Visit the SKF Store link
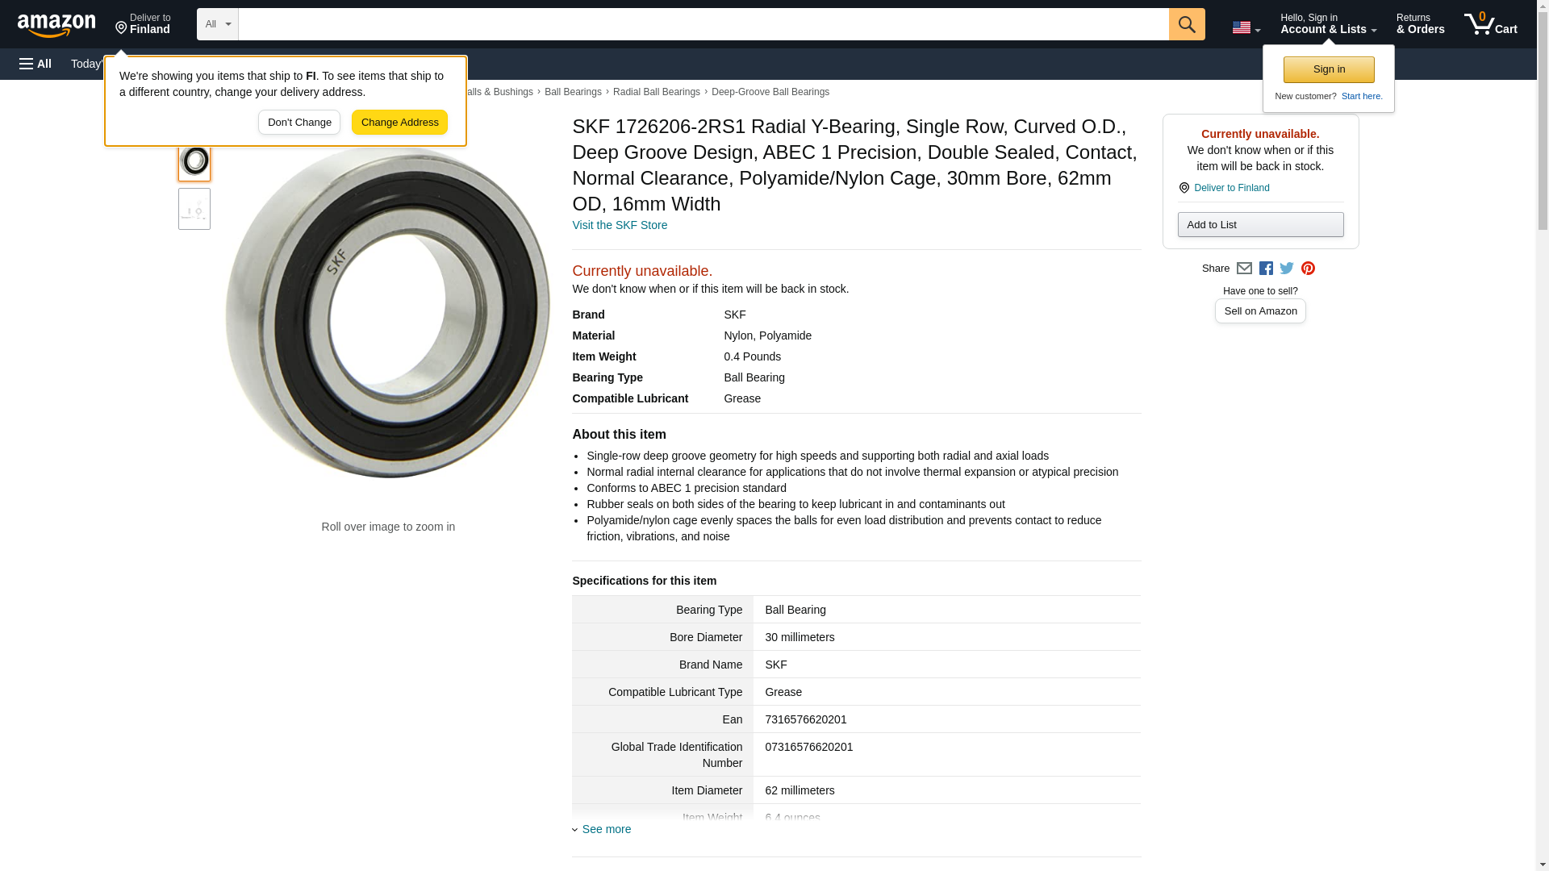 [x=620, y=225]
